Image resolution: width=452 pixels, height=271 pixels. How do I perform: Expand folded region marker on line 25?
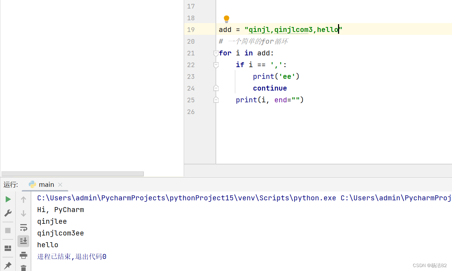pos(216,100)
